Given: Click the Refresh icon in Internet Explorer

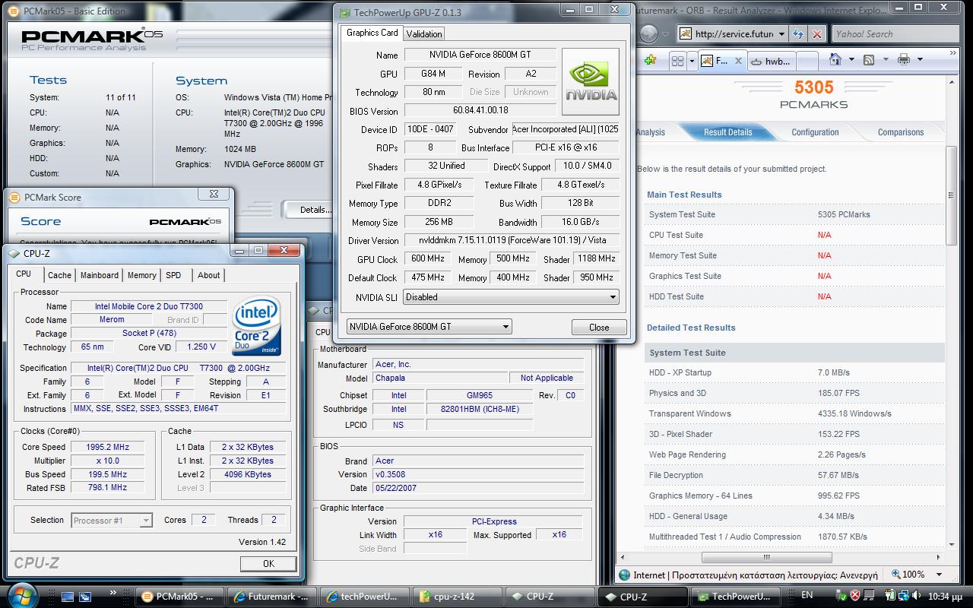Looking at the screenshot, I should (x=797, y=34).
